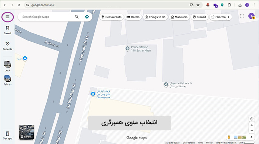Open the hamburger main menu

(7, 17)
